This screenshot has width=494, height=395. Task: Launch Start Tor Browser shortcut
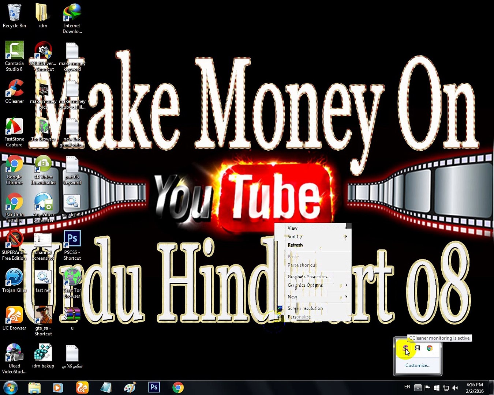pos(72,283)
